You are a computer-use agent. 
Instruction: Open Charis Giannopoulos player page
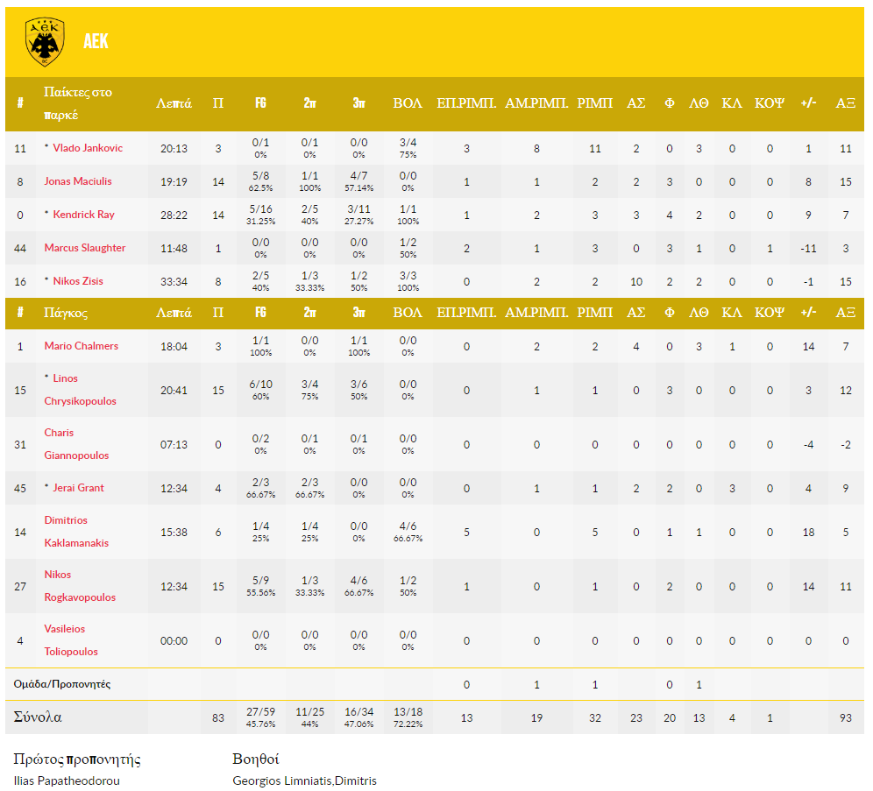76,444
